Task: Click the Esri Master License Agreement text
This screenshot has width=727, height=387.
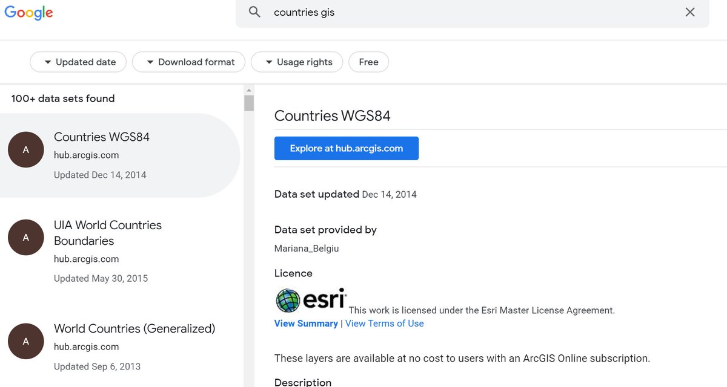Action: click(482, 310)
